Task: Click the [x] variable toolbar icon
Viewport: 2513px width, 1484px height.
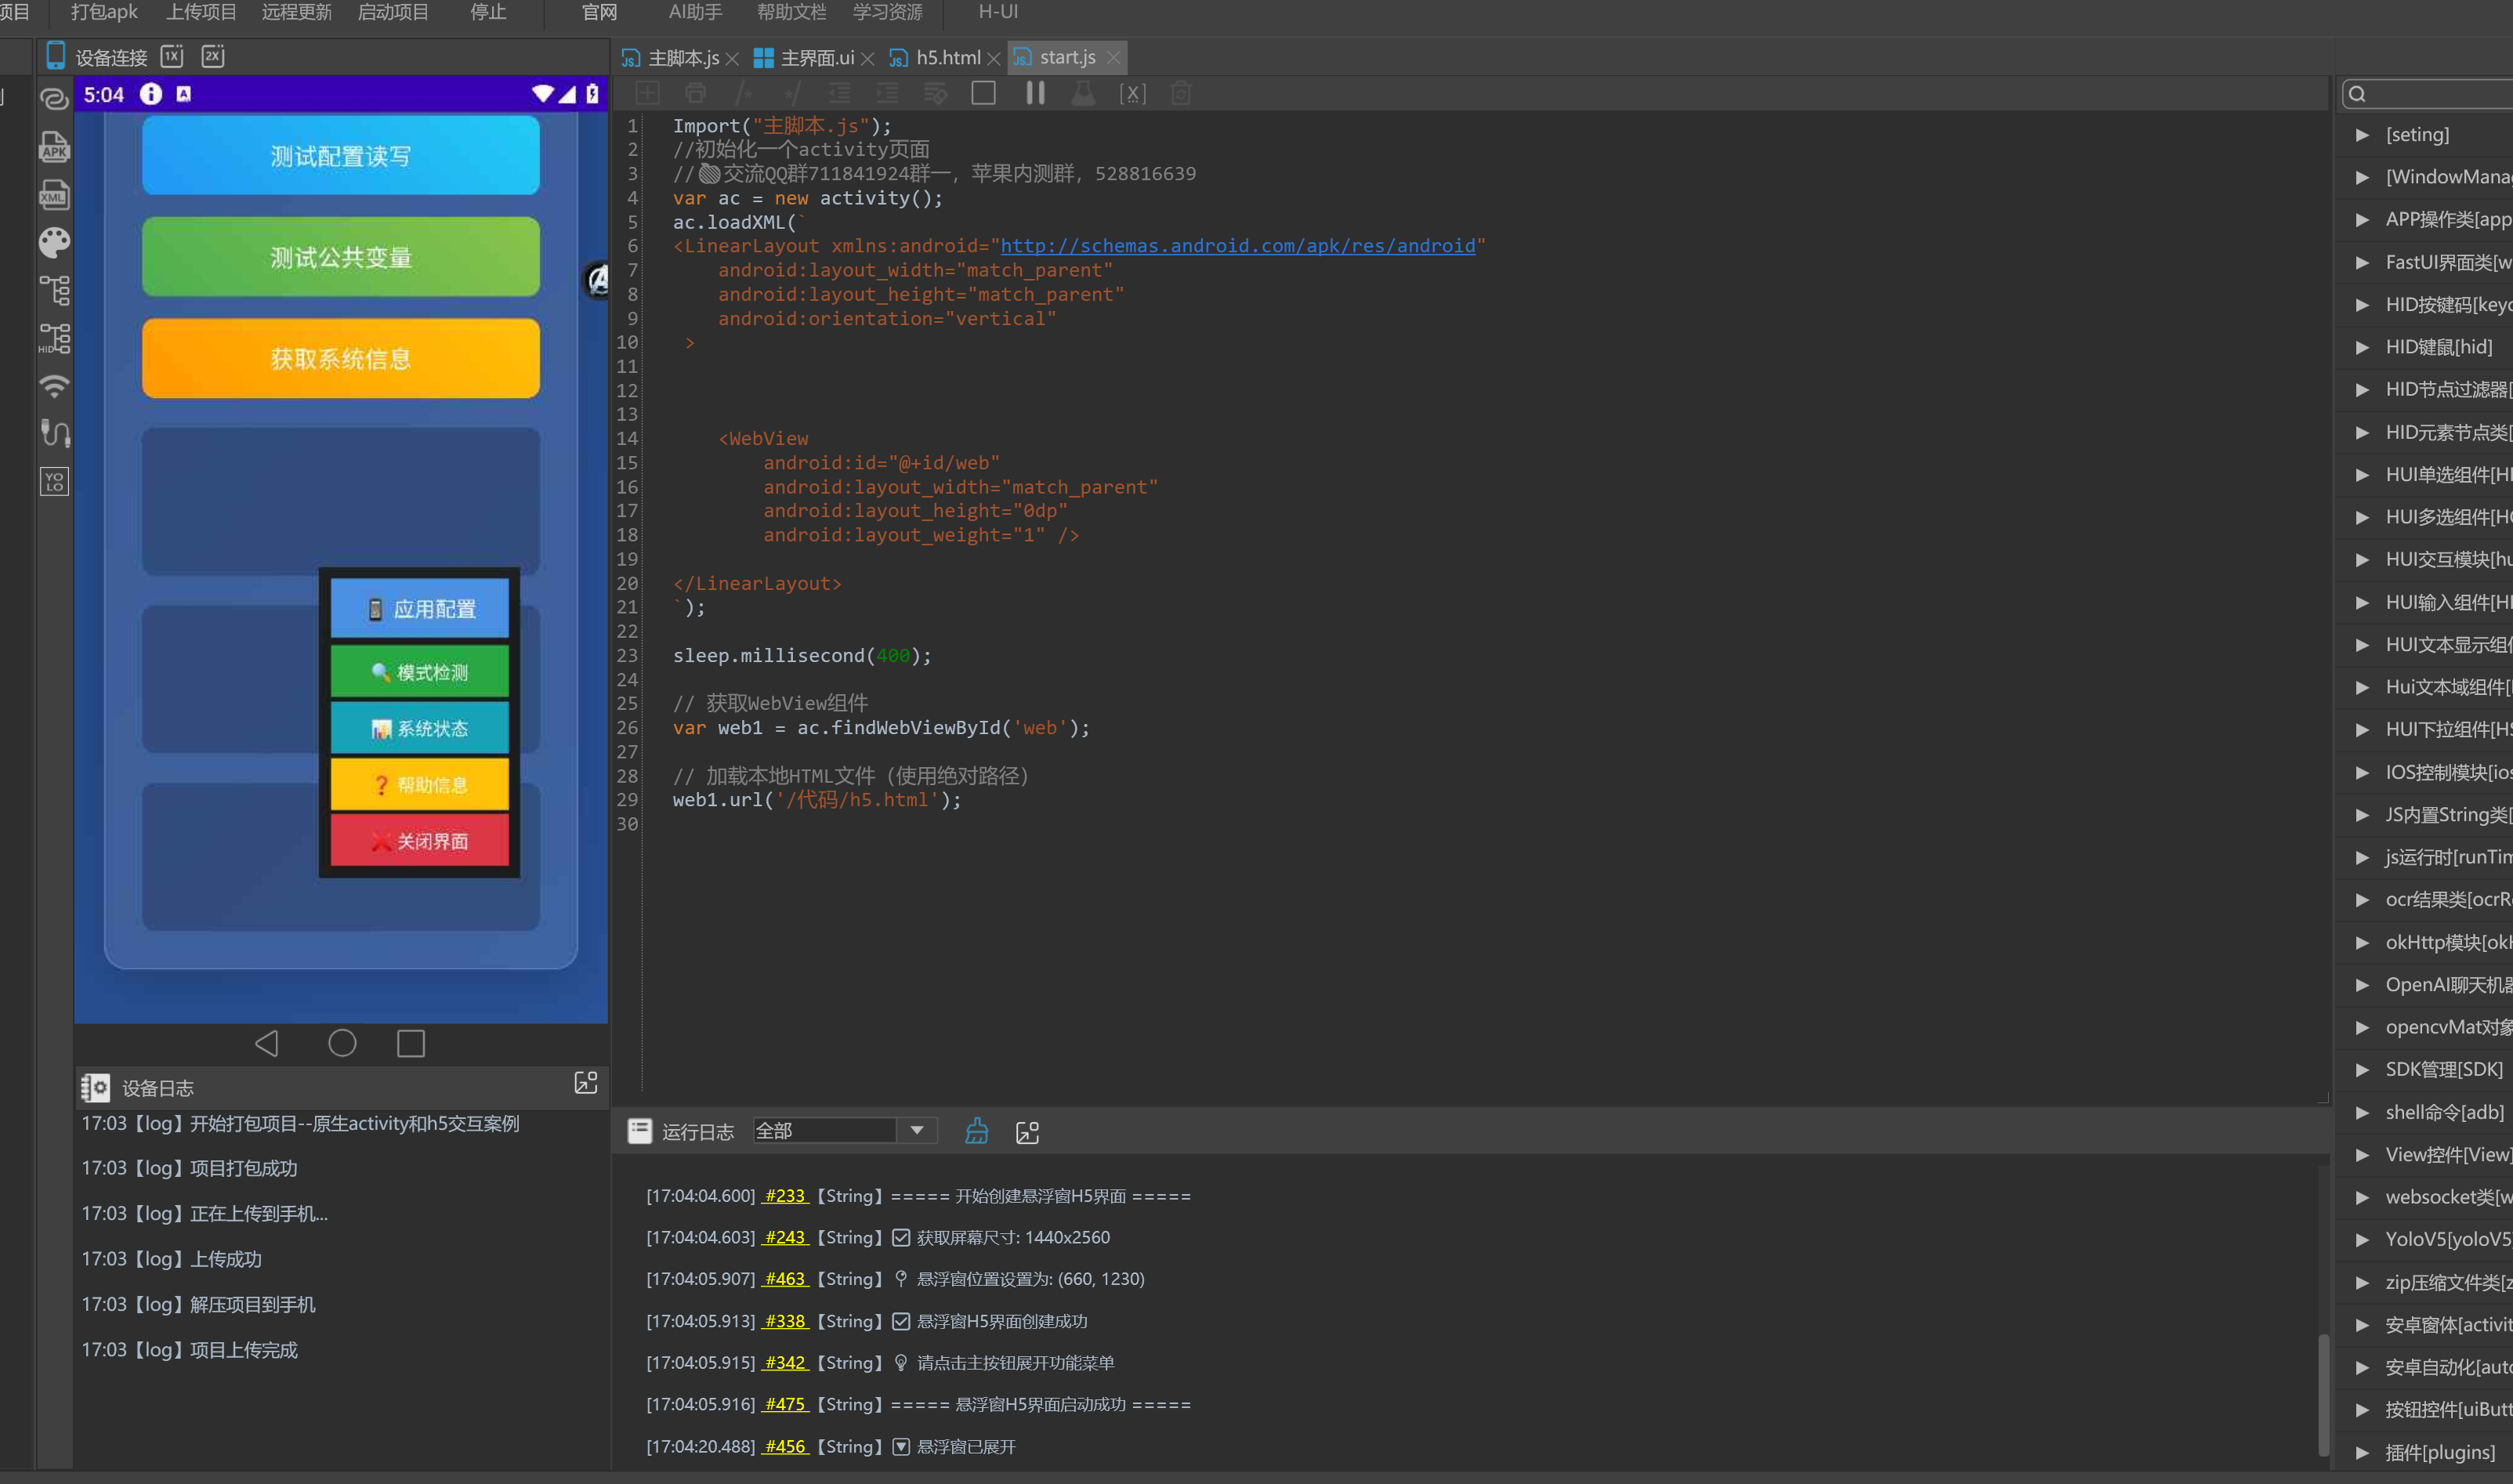Action: [x=1132, y=93]
